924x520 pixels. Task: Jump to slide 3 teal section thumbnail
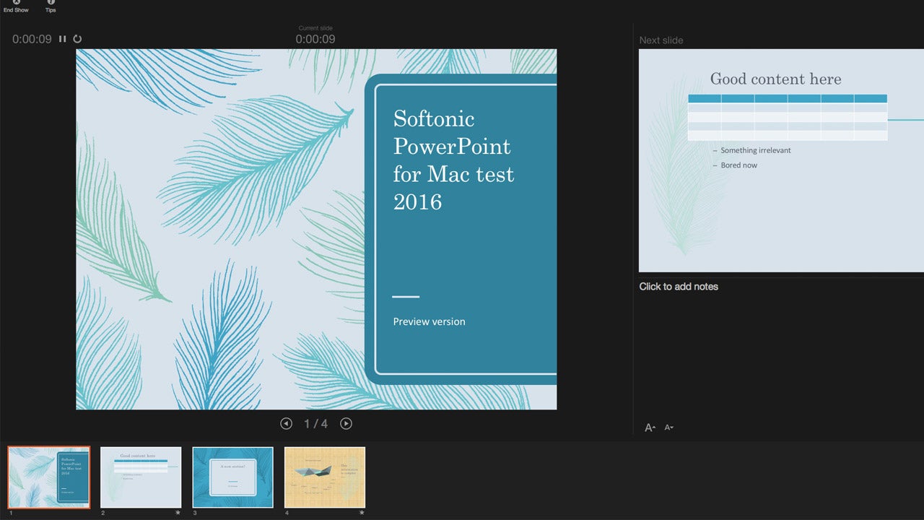click(233, 477)
